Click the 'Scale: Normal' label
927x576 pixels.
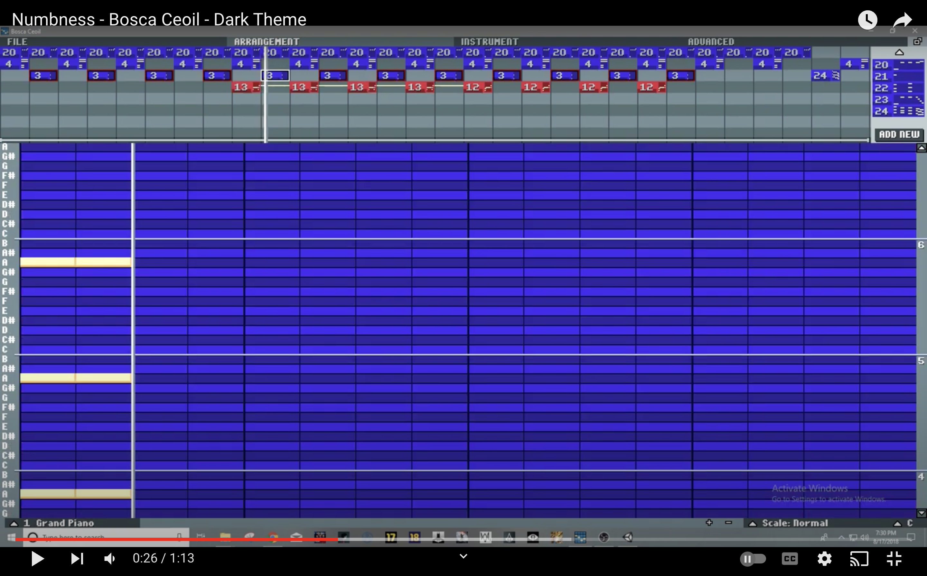coord(795,523)
